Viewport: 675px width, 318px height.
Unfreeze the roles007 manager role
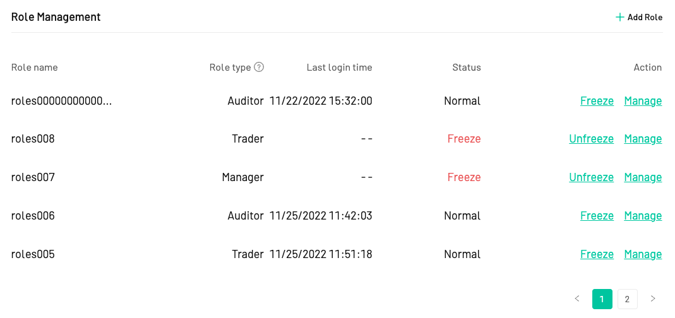pos(591,177)
